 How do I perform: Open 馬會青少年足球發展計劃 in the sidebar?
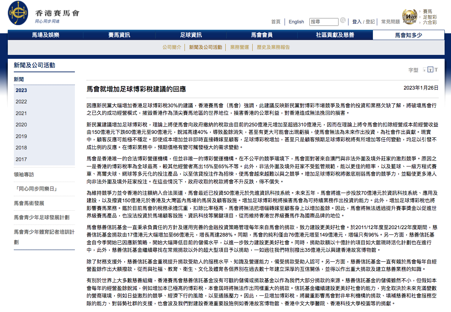pos(42,217)
